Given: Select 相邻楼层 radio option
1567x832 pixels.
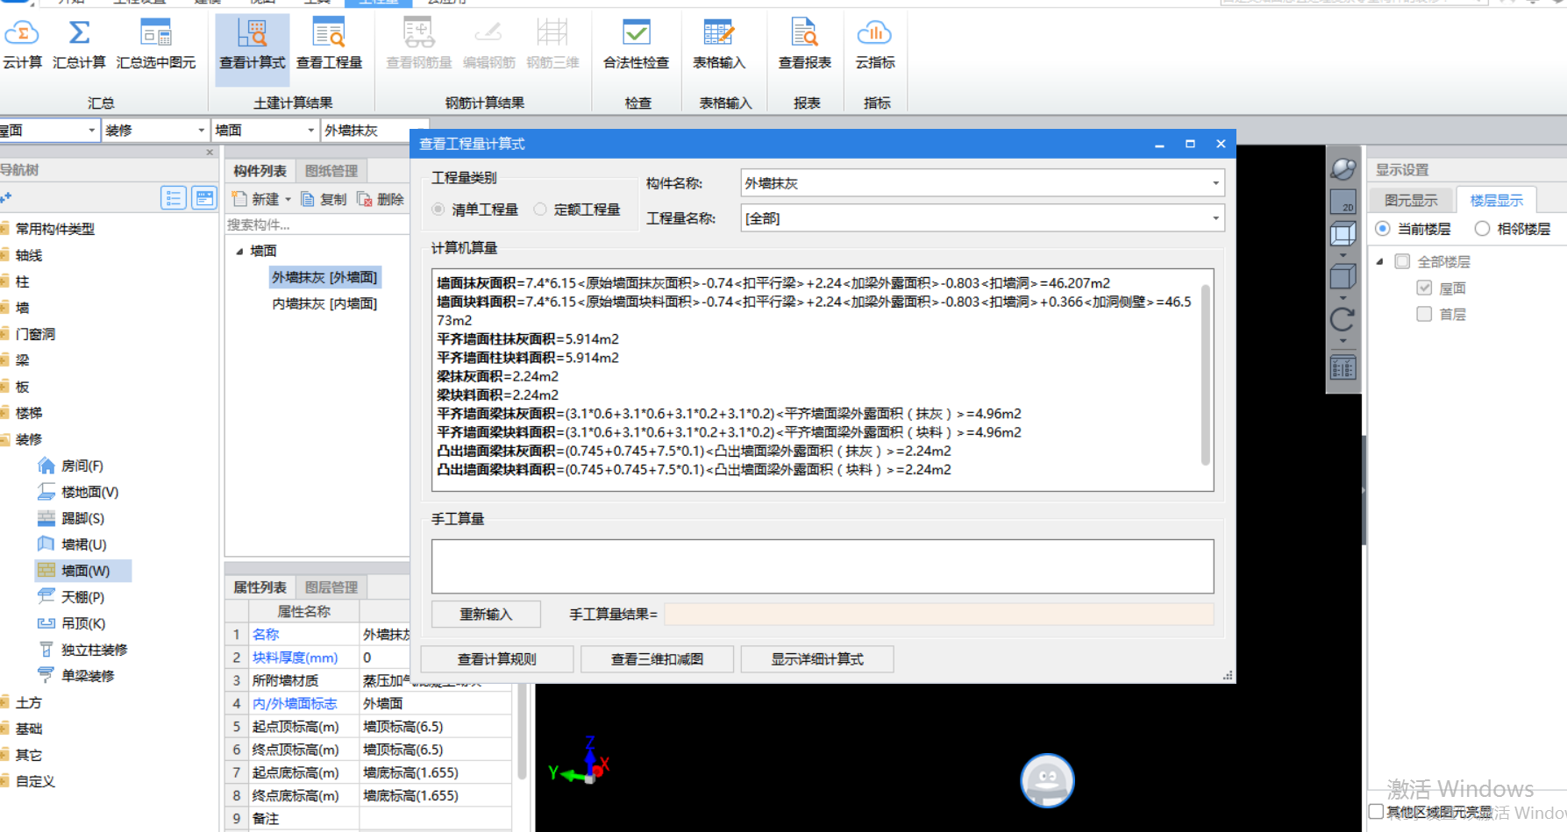Looking at the screenshot, I should 1482,229.
